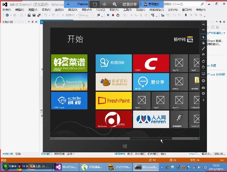The image size is (227, 172).
Task: Launch the red CSDN tile
Action: (151, 63)
